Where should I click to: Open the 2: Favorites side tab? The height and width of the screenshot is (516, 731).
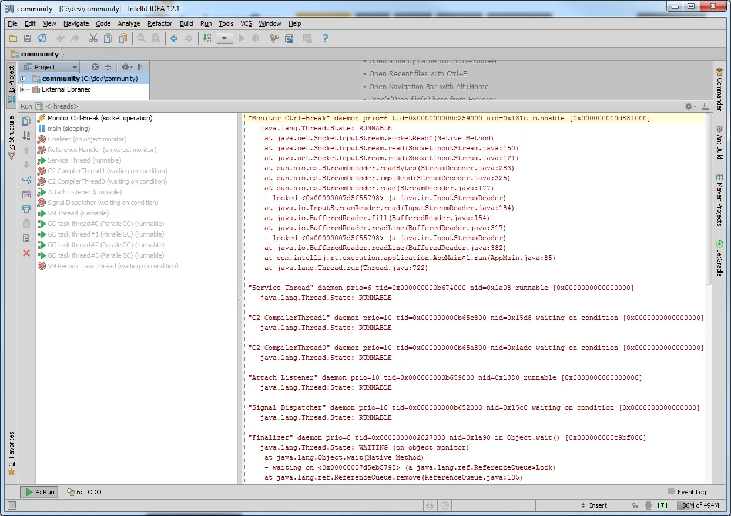coord(11,454)
